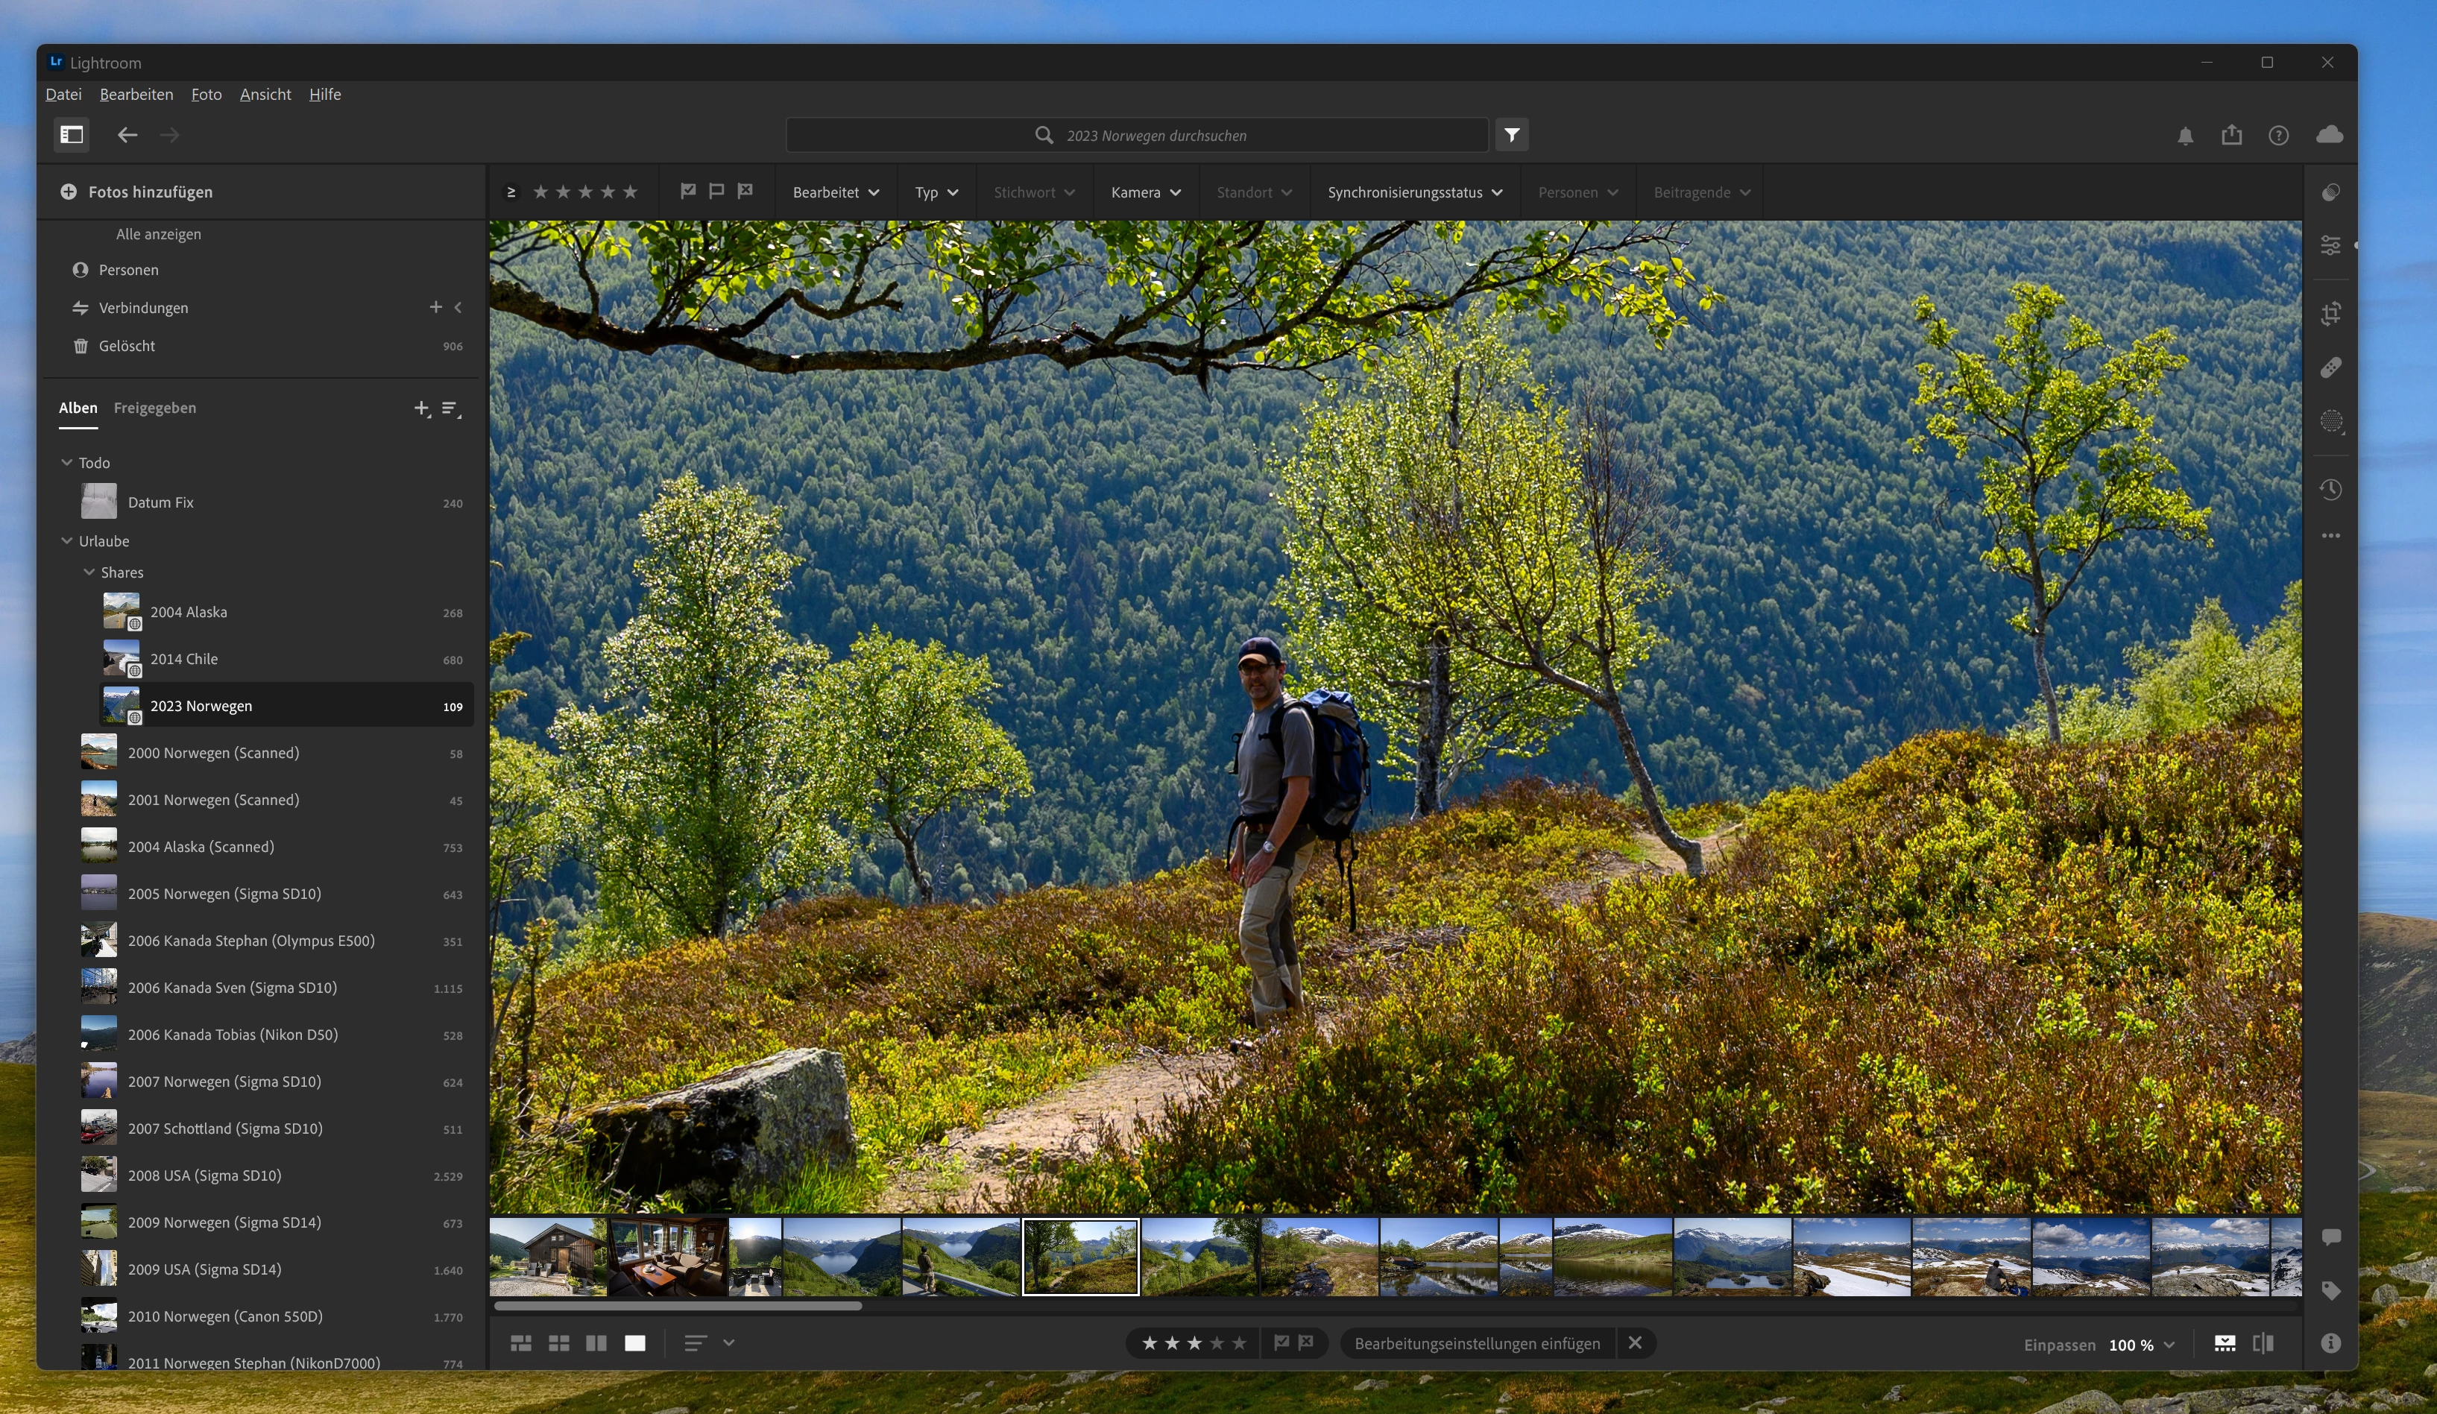
Task: Select the Healing brush tool
Action: 2330,367
